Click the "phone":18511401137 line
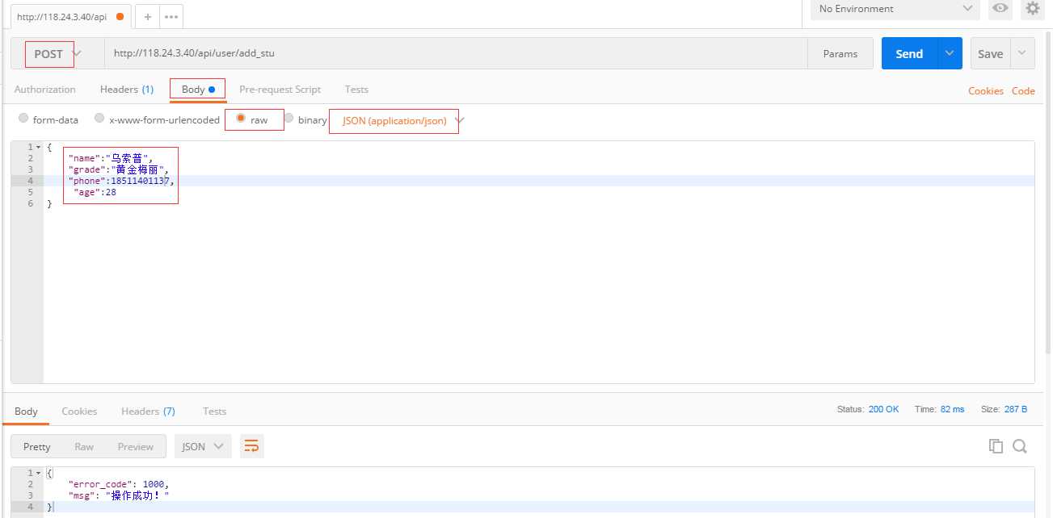The image size is (1053, 518). (121, 181)
